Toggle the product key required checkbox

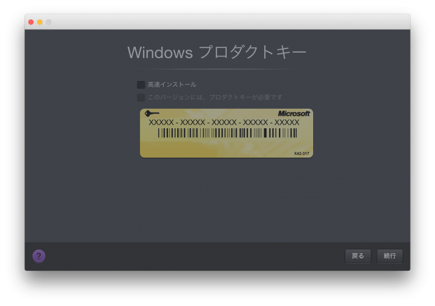point(141,97)
